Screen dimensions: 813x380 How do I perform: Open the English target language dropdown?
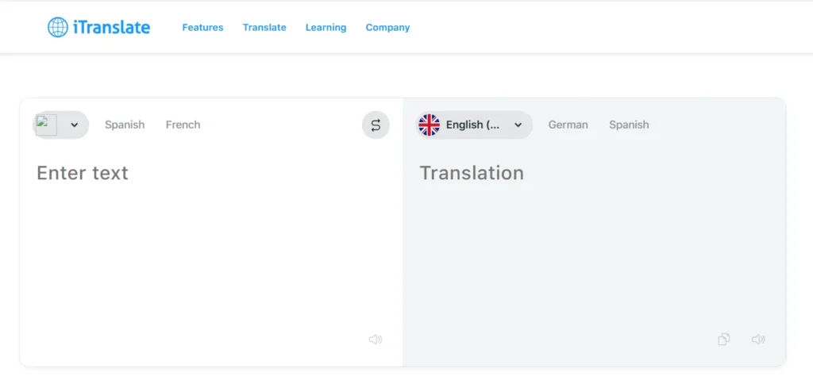(x=475, y=125)
